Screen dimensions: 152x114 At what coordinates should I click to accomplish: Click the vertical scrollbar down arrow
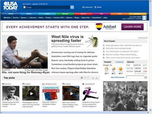[150, 110]
